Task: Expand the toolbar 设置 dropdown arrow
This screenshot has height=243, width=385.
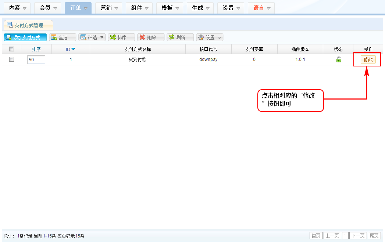Action: click(x=220, y=37)
